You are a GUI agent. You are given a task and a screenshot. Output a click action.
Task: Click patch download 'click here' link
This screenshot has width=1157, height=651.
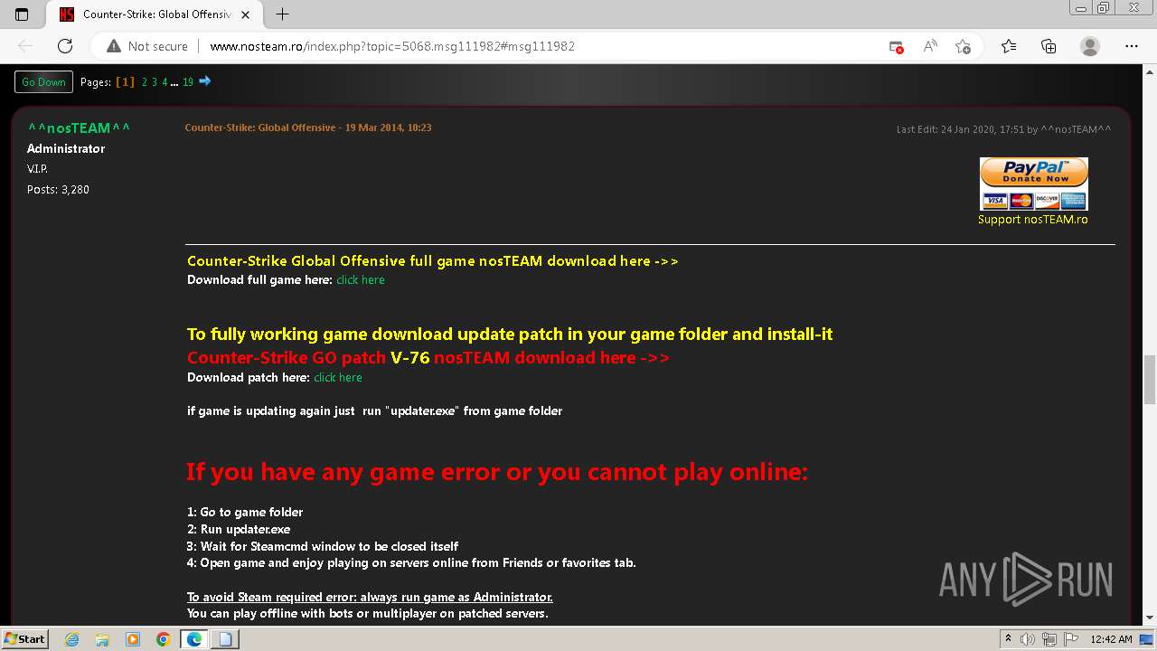coord(338,378)
